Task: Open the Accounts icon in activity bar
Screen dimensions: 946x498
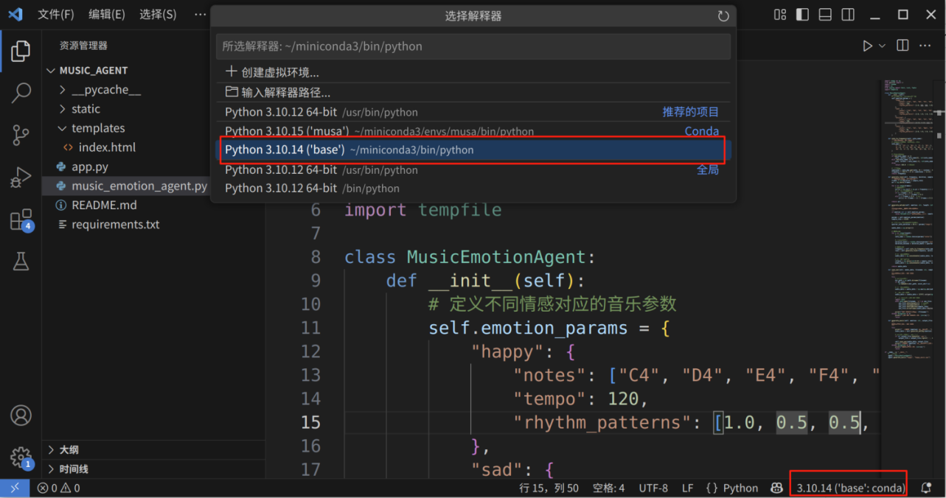Action: (21, 415)
